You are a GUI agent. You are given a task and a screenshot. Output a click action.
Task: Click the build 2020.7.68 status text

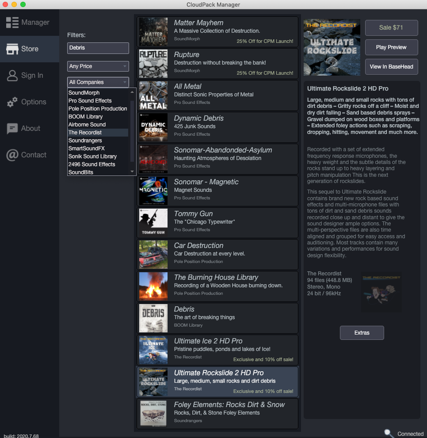pos(21,436)
